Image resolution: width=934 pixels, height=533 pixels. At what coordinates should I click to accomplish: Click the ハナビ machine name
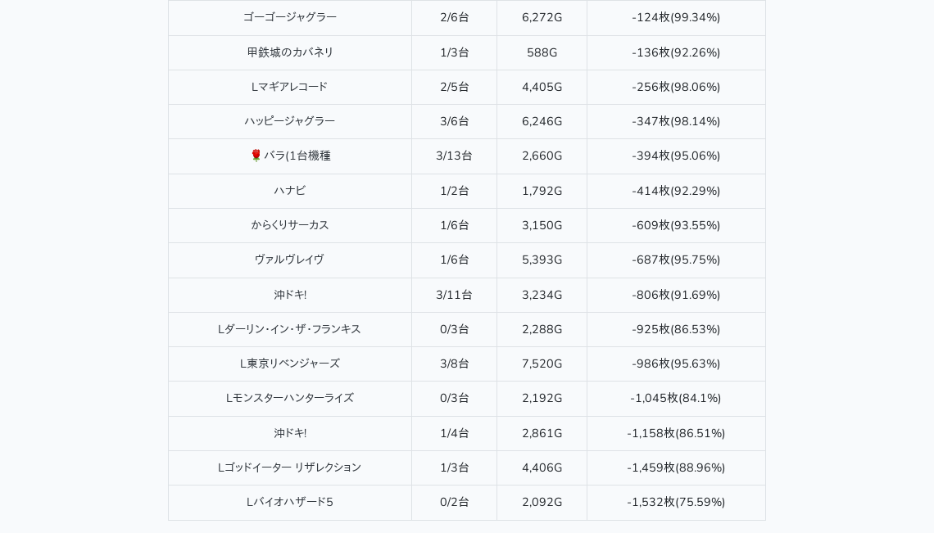(290, 191)
